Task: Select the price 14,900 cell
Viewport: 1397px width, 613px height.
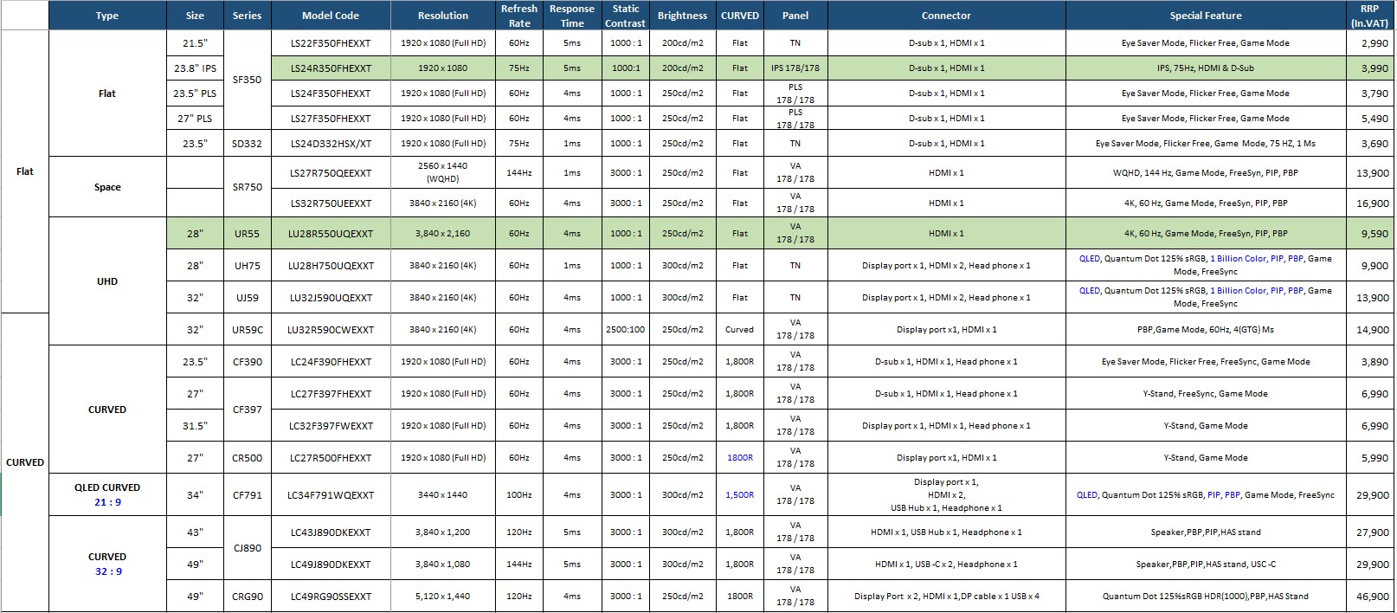Action: [1369, 330]
